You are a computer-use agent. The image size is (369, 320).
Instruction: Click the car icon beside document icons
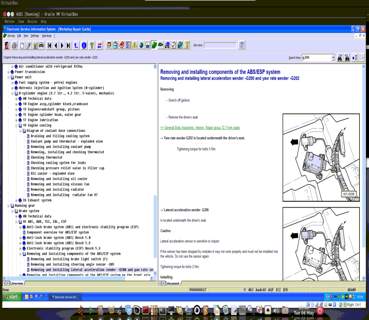click(41, 45)
